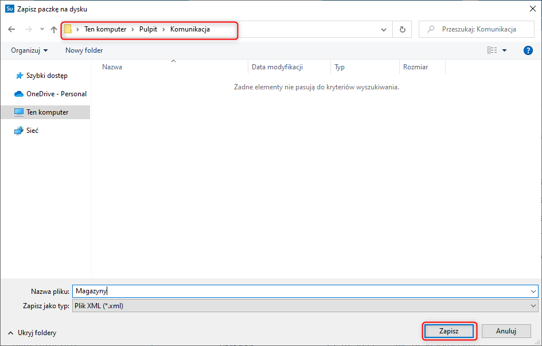The image size is (542, 346).
Task: Sort by the Typ column header
Action: click(365, 67)
